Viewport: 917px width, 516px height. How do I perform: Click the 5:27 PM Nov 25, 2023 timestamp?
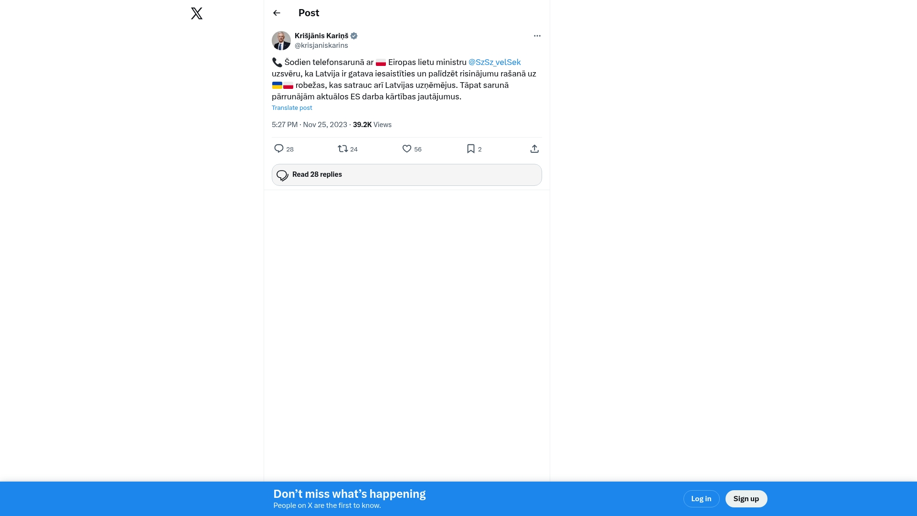[x=309, y=125]
